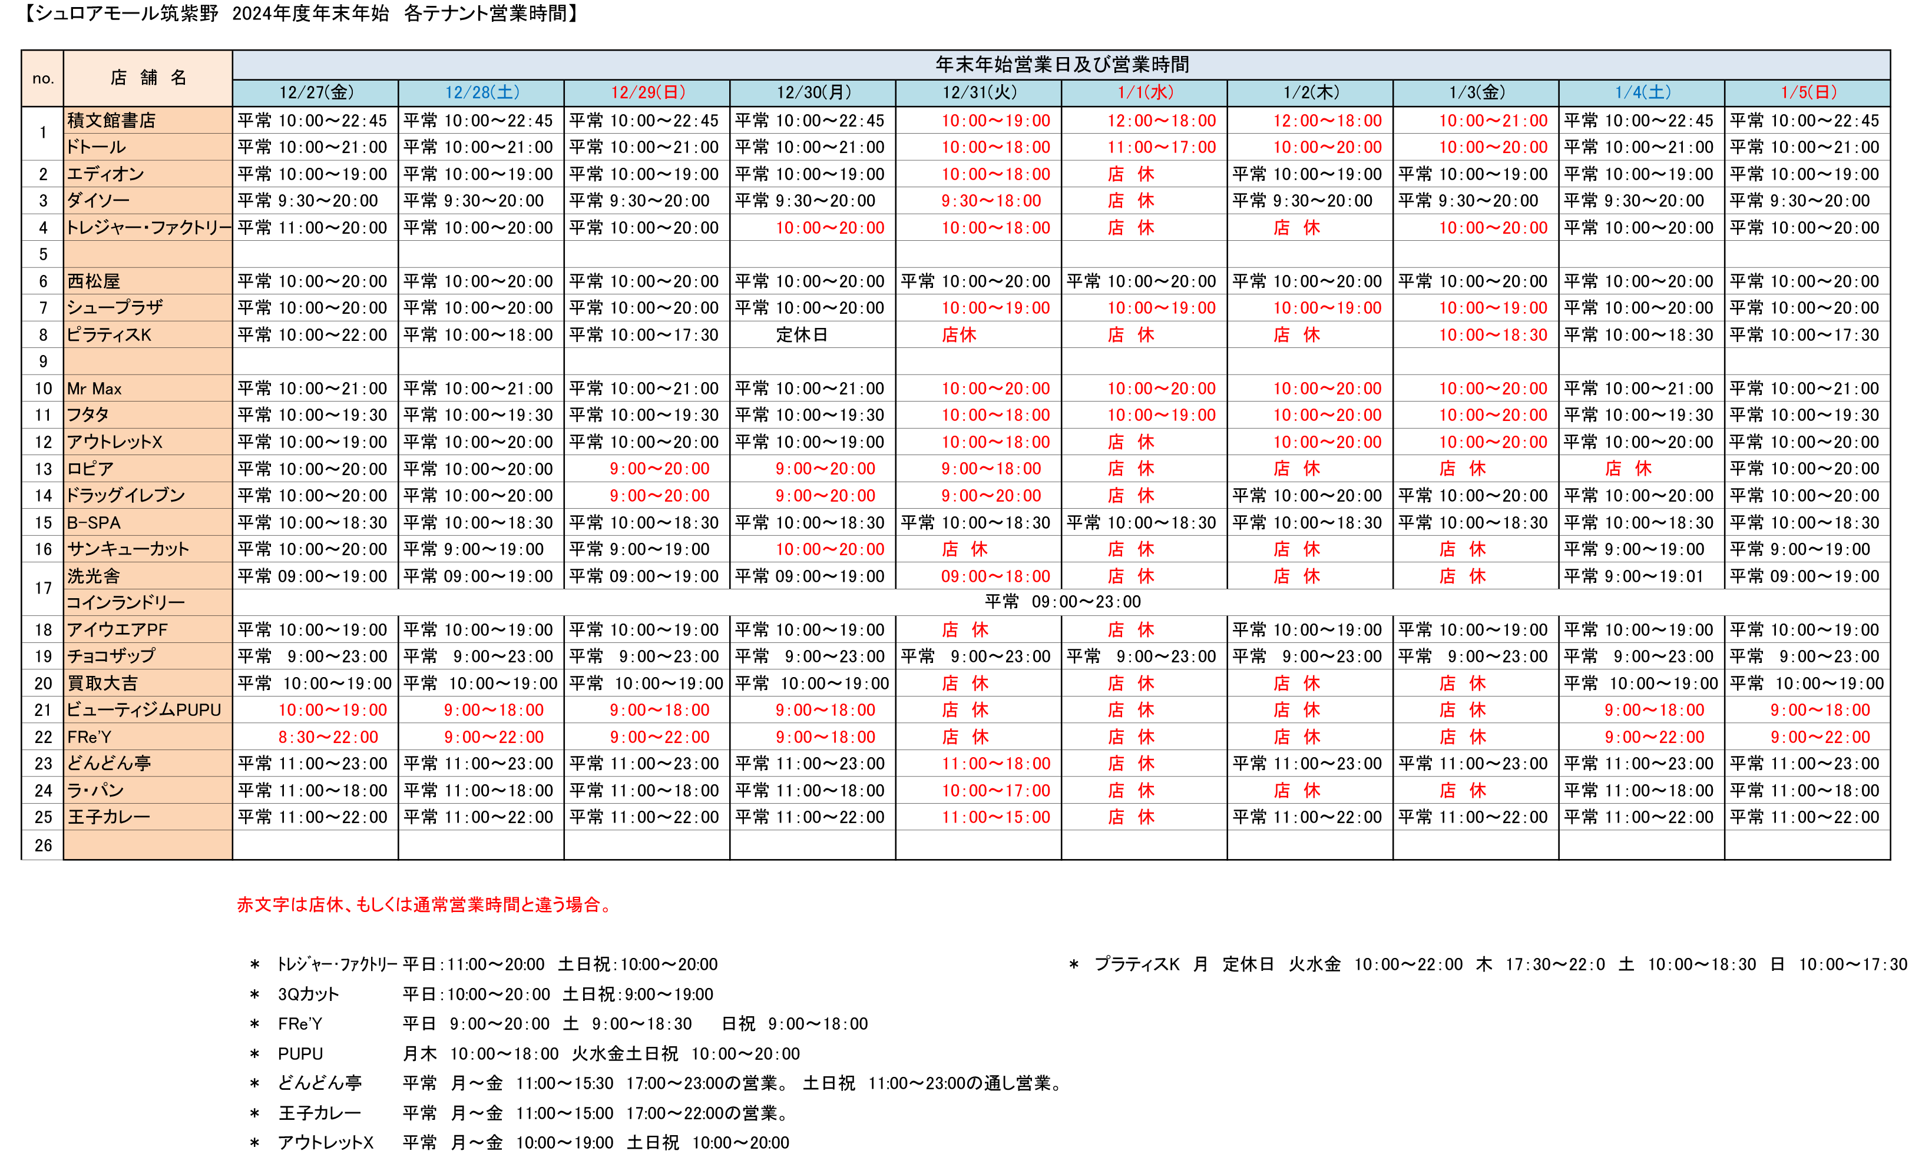
Task: Click store name トレジャー・ファクトリー in the table
Action: coord(148,228)
